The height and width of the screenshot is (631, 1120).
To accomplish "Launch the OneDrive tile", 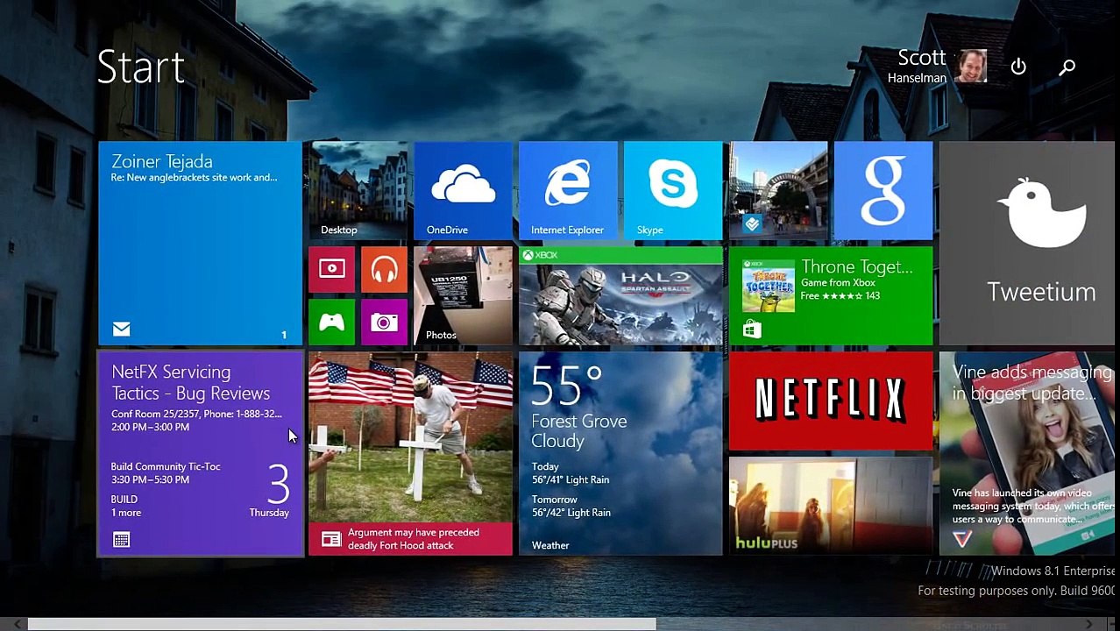I will pyautogui.click(x=463, y=191).
